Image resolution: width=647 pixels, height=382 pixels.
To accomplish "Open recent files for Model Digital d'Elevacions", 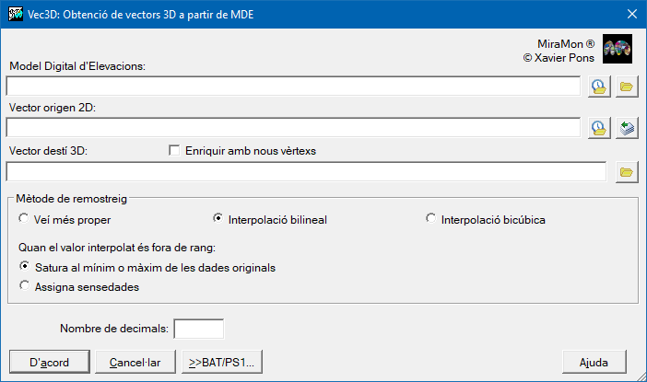I will coord(599,87).
